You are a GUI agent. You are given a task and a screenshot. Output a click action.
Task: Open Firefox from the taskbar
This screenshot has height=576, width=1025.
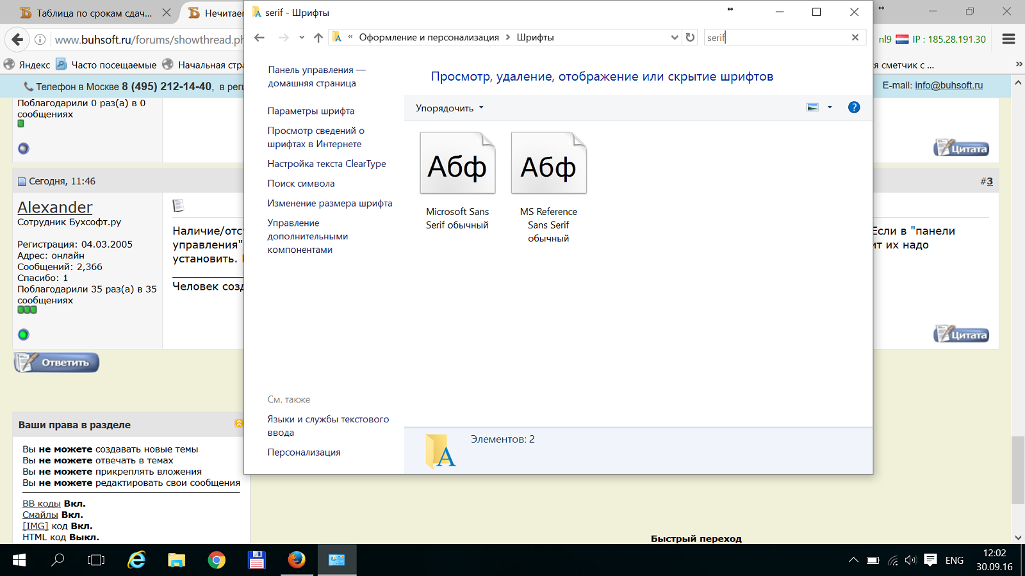click(x=296, y=560)
